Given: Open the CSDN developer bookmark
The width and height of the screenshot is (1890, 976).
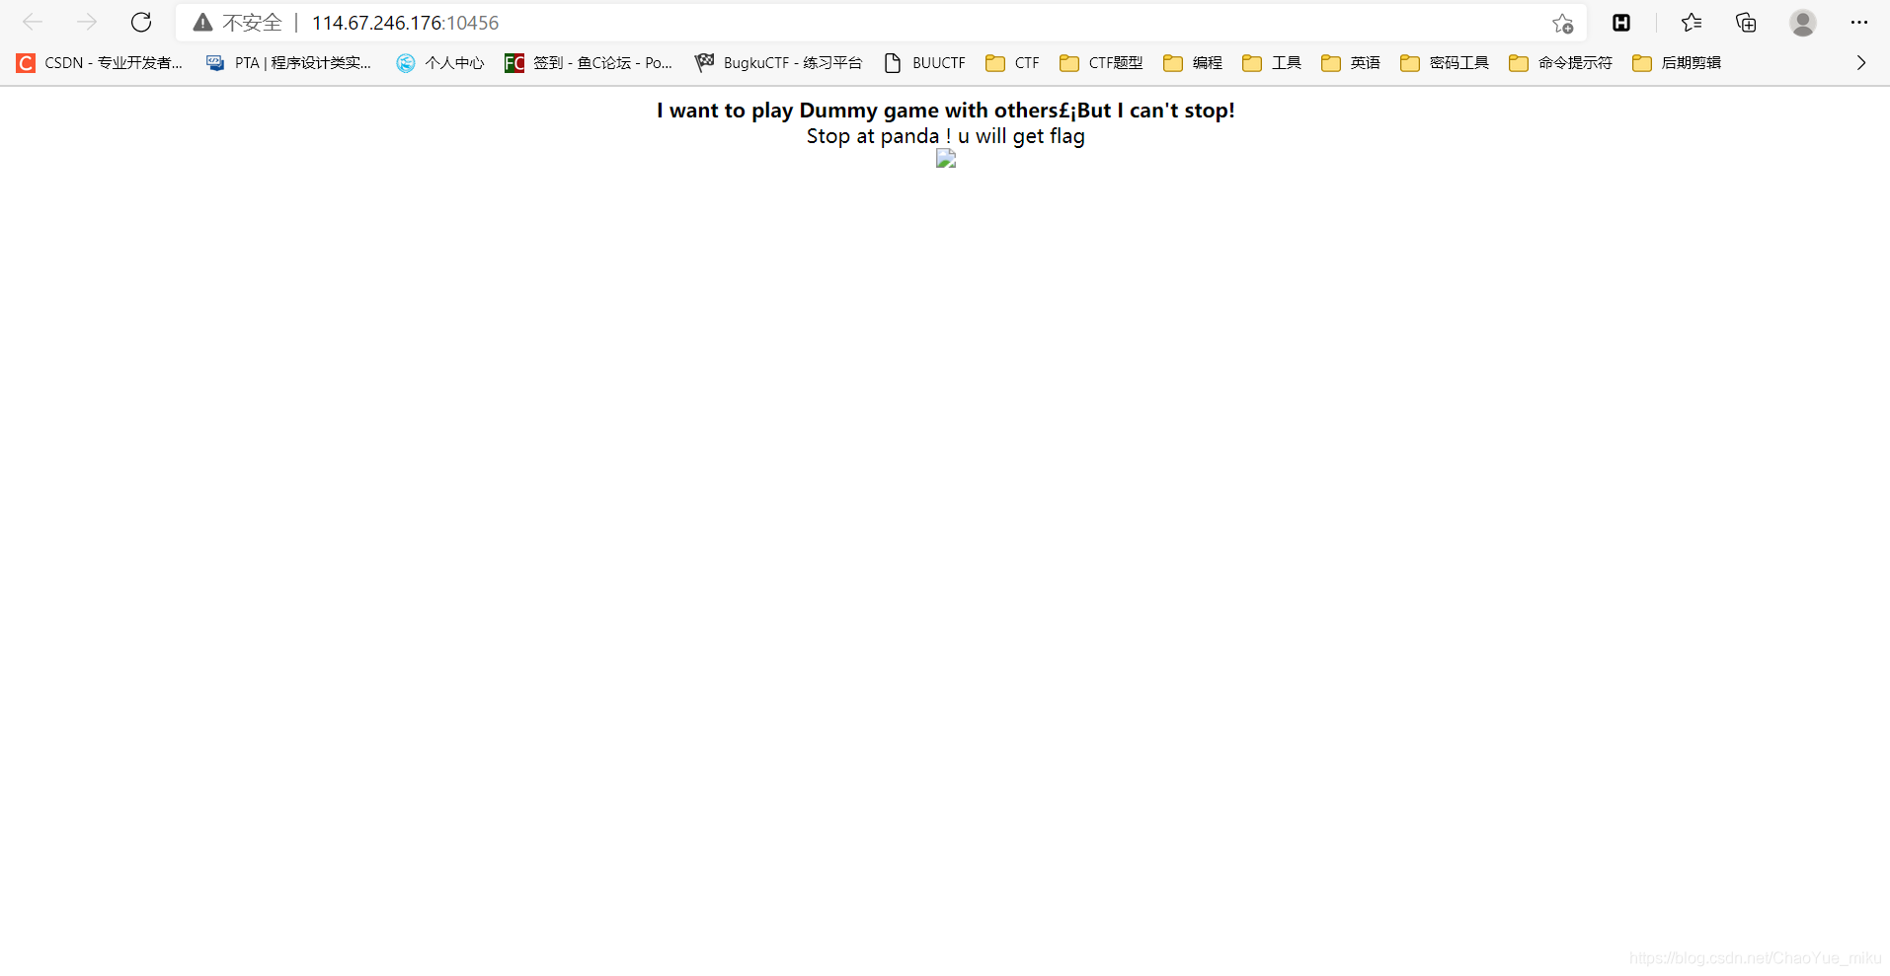Looking at the screenshot, I should (x=99, y=62).
